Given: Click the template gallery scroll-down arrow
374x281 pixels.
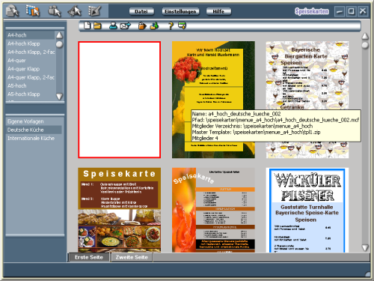Looking at the screenshot, I should coord(365,247).
